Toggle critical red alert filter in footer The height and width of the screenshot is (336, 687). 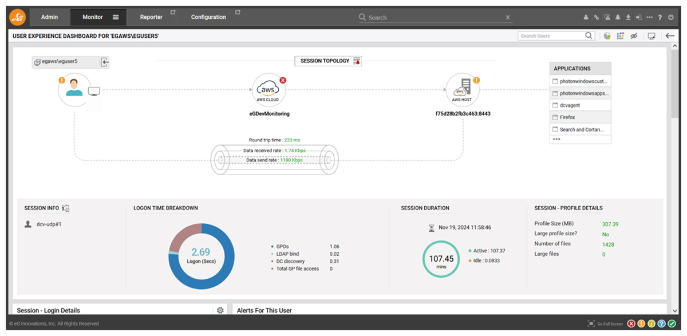pos(631,323)
